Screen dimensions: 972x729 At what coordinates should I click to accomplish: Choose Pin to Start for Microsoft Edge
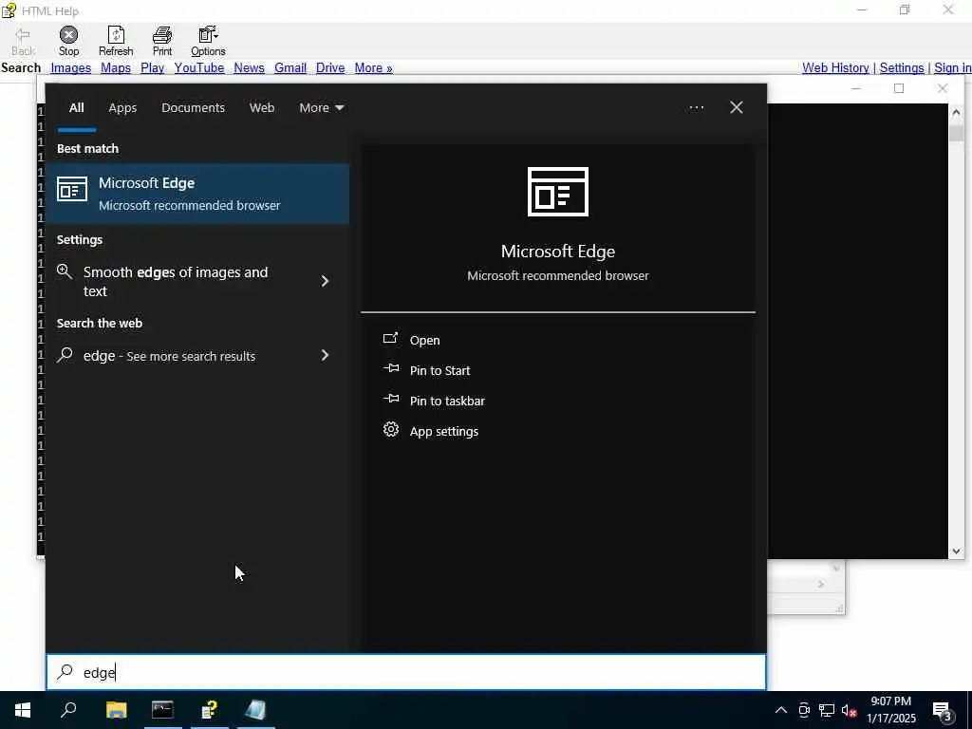(439, 371)
